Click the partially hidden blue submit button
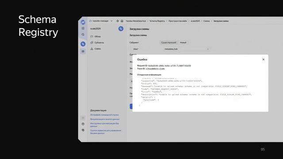Screen dimensions: 283x159 tap(131, 106)
